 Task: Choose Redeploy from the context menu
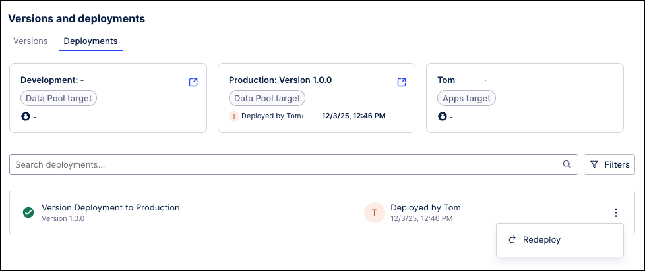pyautogui.click(x=541, y=240)
